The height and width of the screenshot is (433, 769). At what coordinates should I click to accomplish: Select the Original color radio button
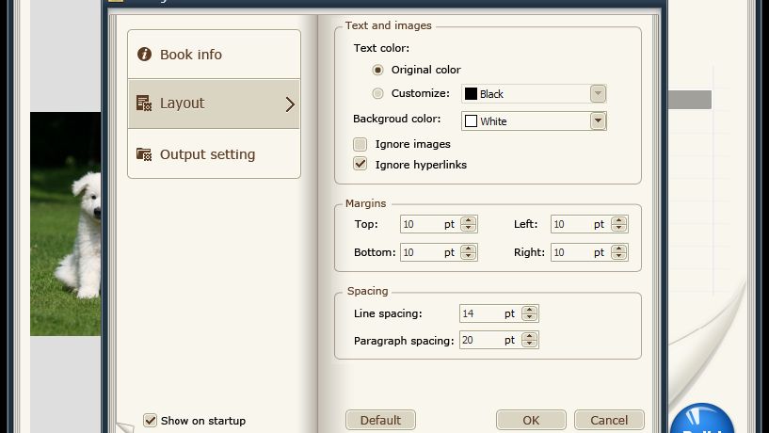[x=377, y=70]
